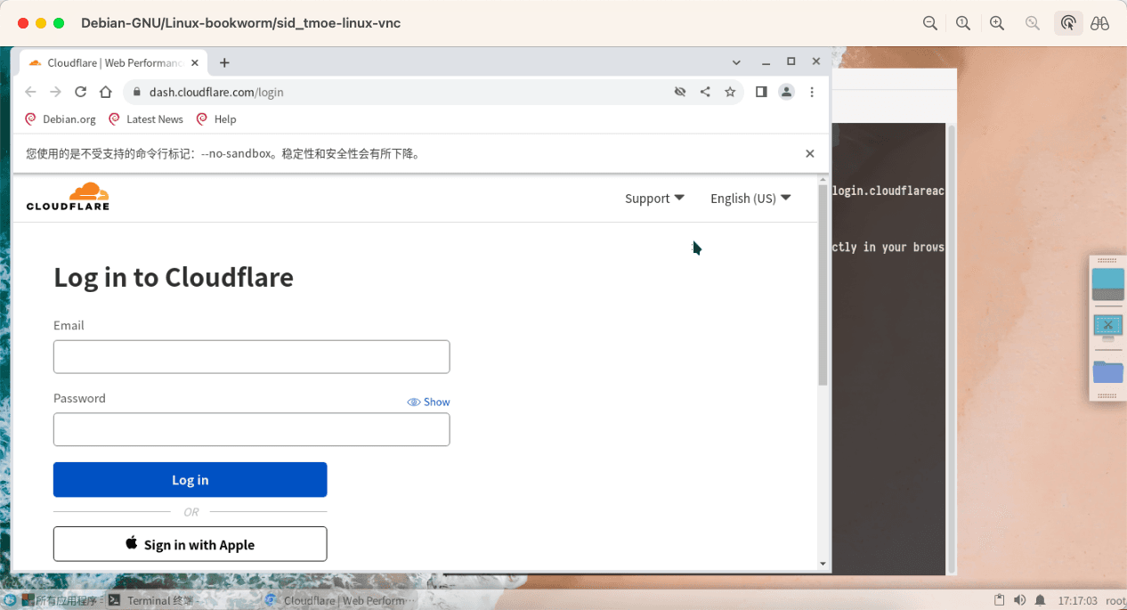Click the VNC zoom out magnifier icon
Image resolution: width=1127 pixels, height=610 pixels.
[x=930, y=23]
